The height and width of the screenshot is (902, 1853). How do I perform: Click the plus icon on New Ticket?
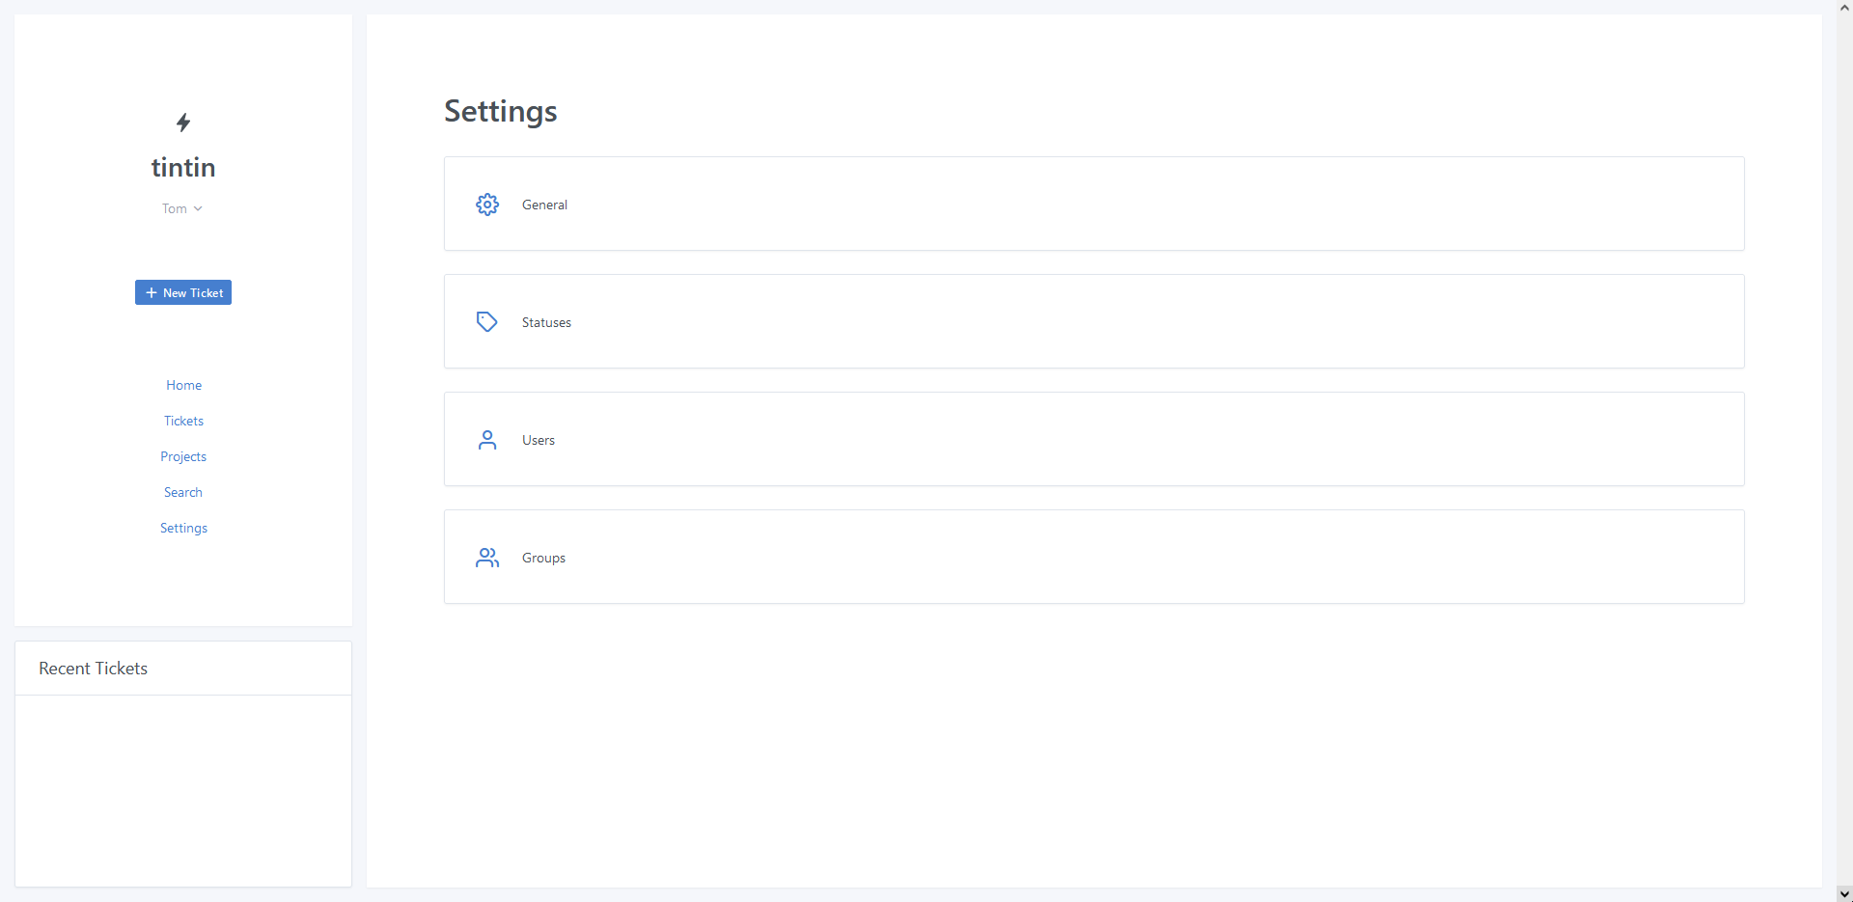click(x=152, y=292)
